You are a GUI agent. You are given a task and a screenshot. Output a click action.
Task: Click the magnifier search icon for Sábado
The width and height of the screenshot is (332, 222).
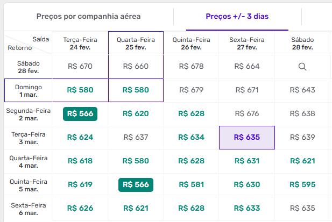coord(302,67)
